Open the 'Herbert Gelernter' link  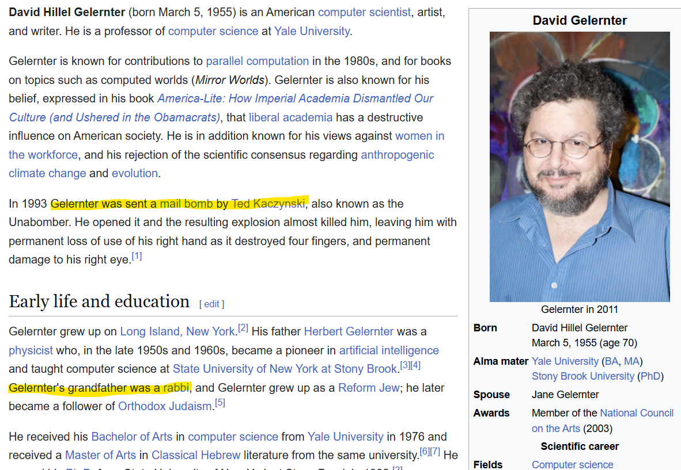tap(349, 332)
